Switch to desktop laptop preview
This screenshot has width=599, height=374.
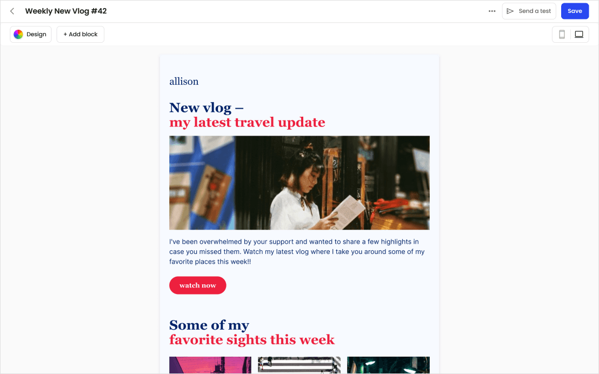tap(579, 35)
